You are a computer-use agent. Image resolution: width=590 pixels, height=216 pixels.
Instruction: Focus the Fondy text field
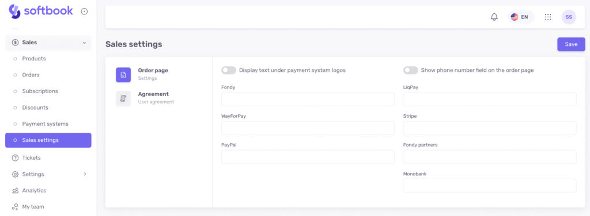click(308, 99)
